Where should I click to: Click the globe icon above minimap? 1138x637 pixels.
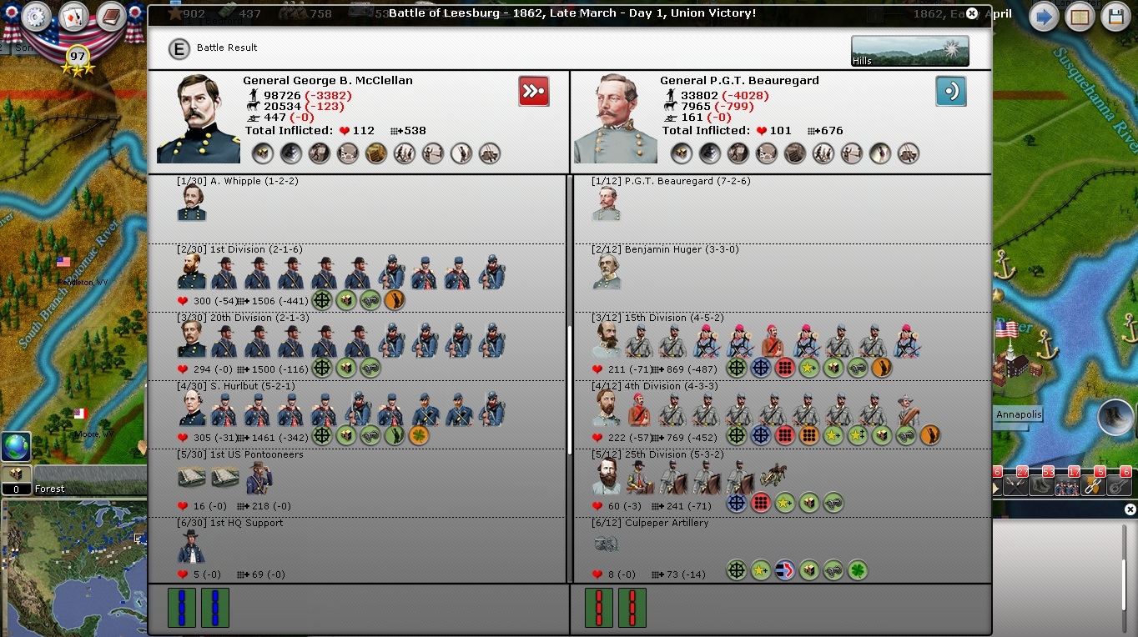click(x=16, y=447)
